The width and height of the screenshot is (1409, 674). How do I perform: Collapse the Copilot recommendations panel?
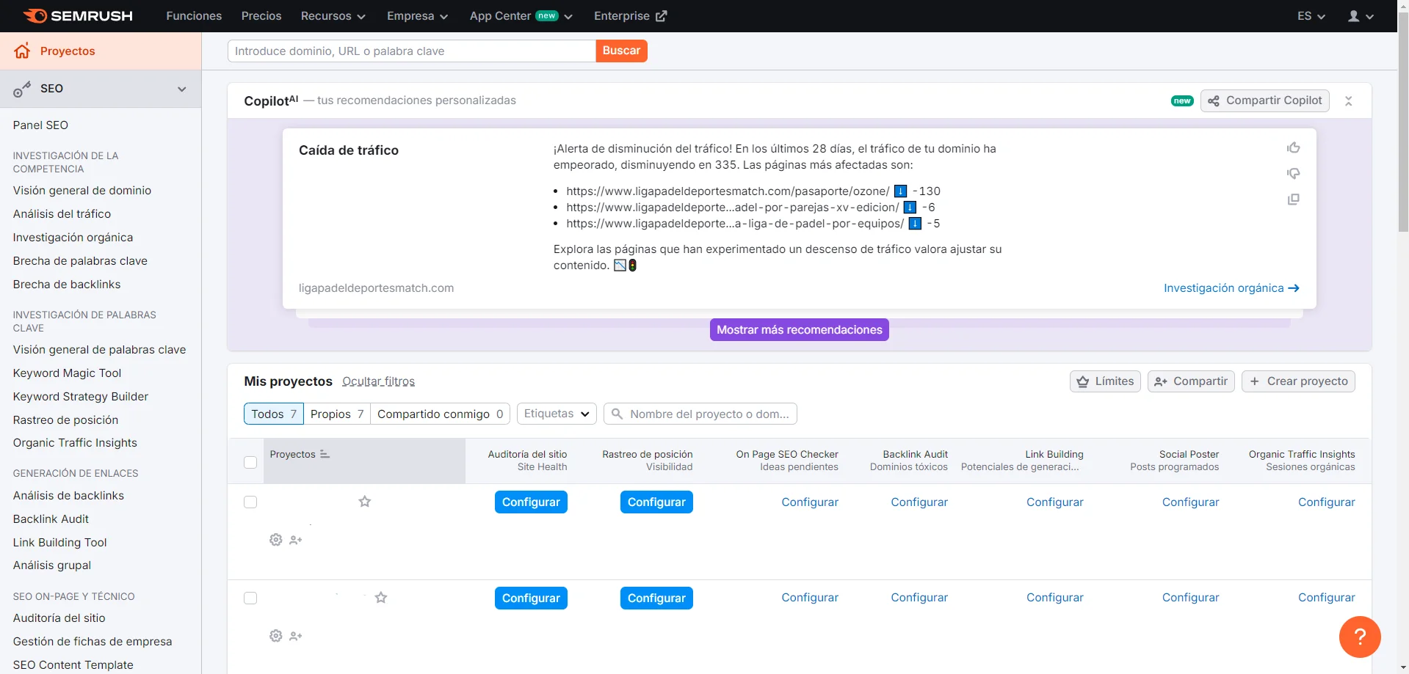pos(1348,101)
